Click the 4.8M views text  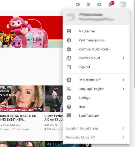pyautogui.click(x=52, y=129)
